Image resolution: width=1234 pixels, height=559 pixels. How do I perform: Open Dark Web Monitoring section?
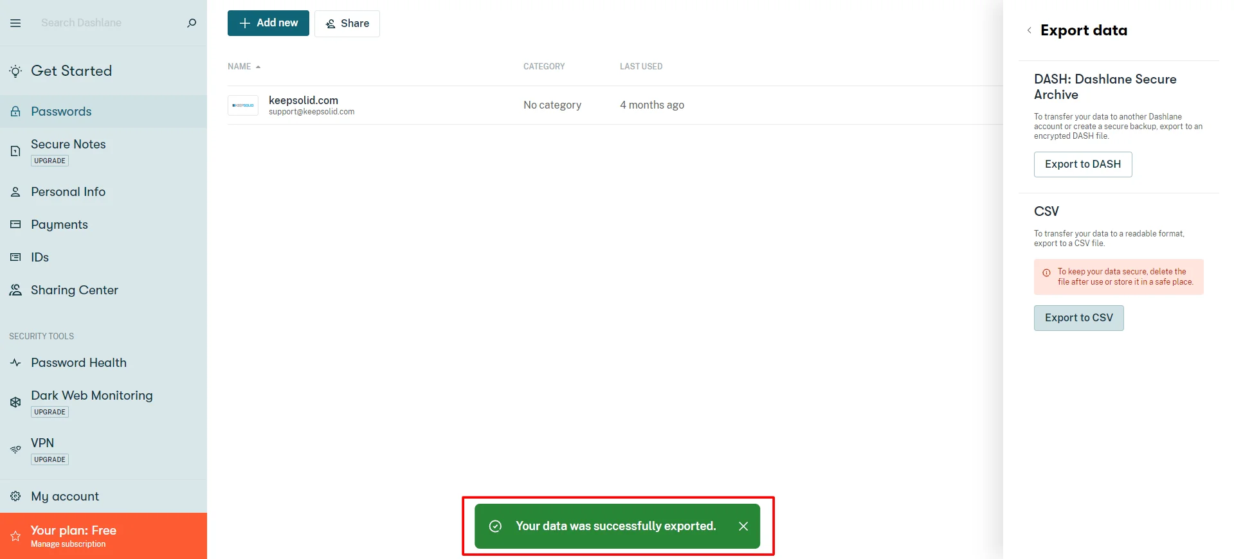(x=91, y=395)
